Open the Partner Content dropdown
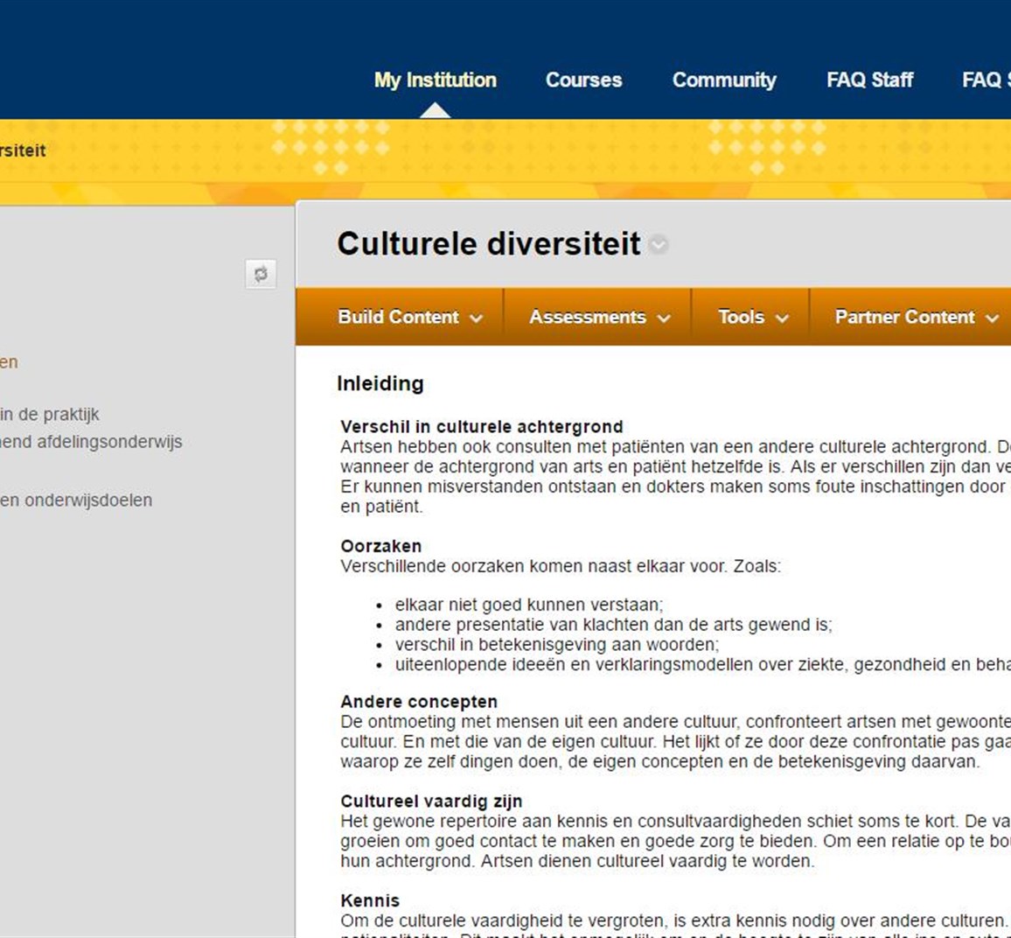Image resolution: width=1011 pixels, height=938 pixels. tap(914, 317)
